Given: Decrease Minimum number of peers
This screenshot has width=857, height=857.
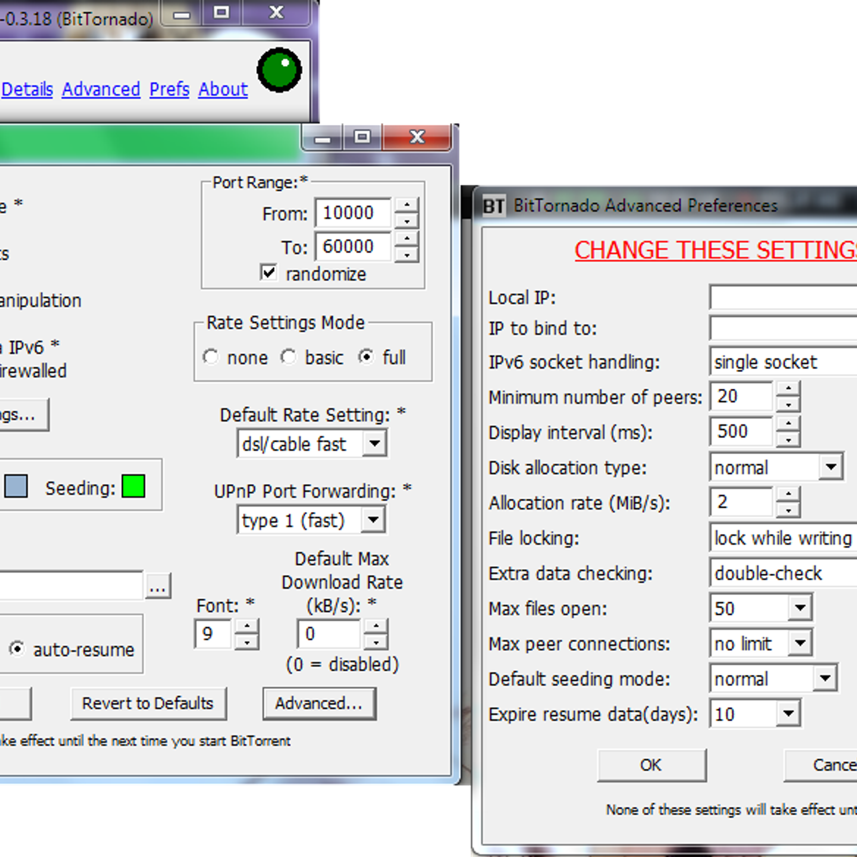Looking at the screenshot, I should [x=788, y=404].
